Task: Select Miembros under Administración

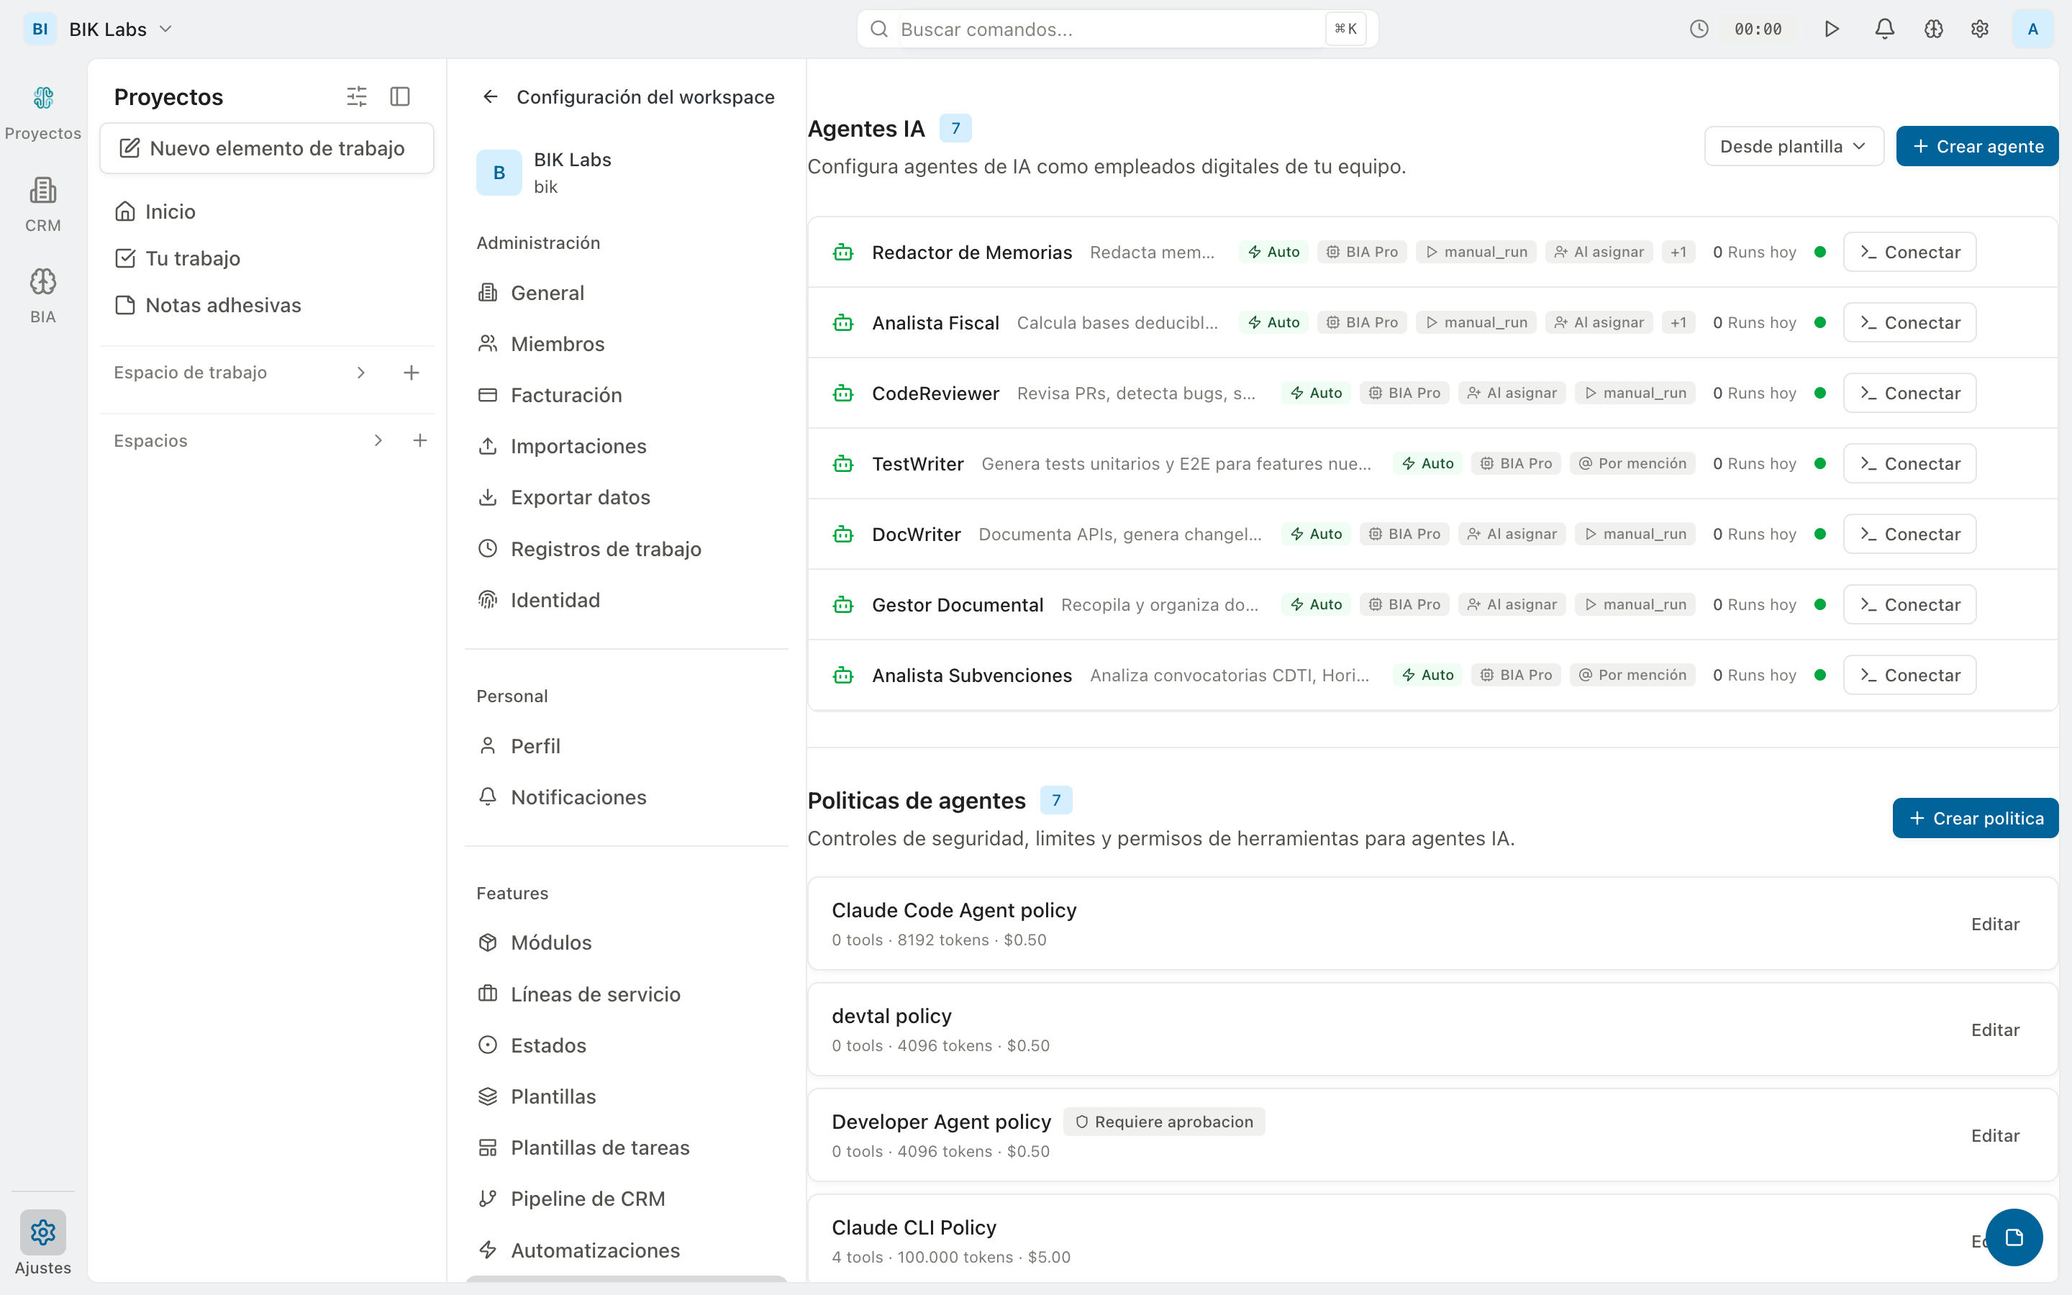Action: (555, 343)
